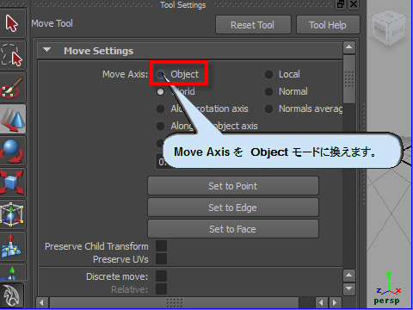This screenshot has width=413, height=310.
Task: Click the persp axis indicator in viewport
Action: 387,288
